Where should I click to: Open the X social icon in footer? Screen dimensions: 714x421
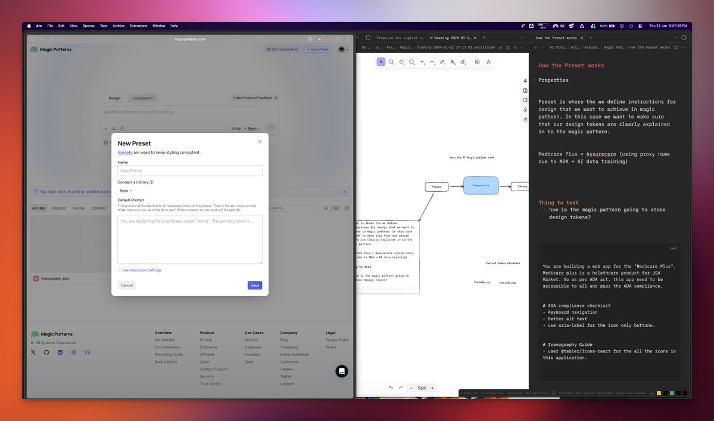tap(33, 353)
